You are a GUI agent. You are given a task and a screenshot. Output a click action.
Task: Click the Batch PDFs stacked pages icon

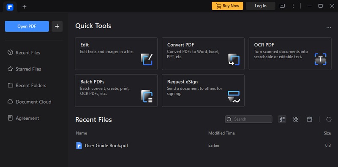[x=147, y=96]
